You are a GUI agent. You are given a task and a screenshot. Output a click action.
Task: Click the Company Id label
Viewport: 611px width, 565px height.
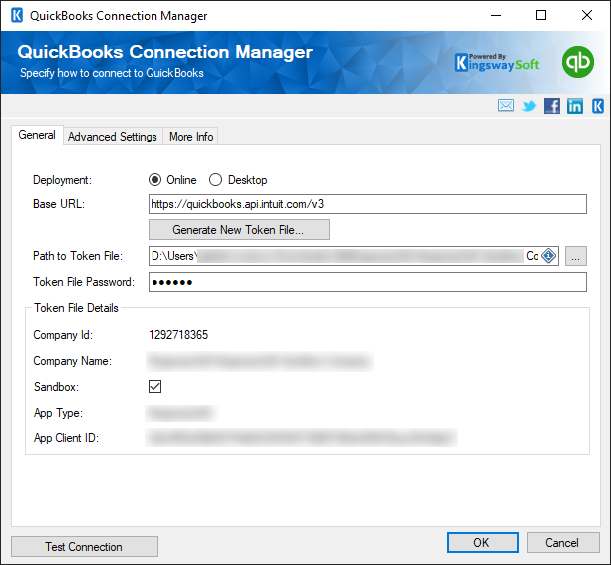[x=63, y=335]
